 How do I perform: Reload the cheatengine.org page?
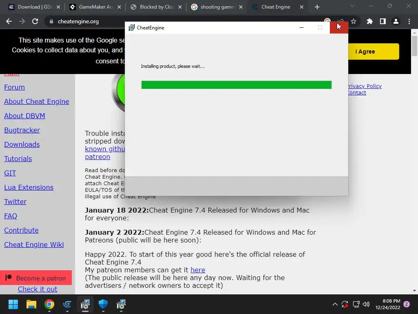[x=35, y=21]
